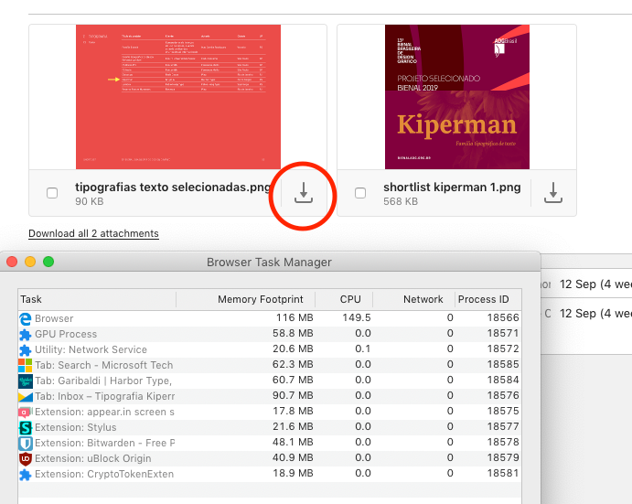Viewport: 632px width, 504px height.
Task: Sort by Process ID column
Action: tap(488, 299)
